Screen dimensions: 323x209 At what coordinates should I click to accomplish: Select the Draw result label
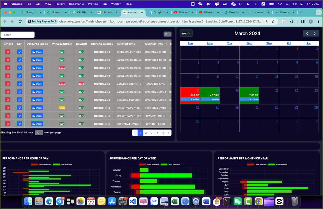pos(62,108)
